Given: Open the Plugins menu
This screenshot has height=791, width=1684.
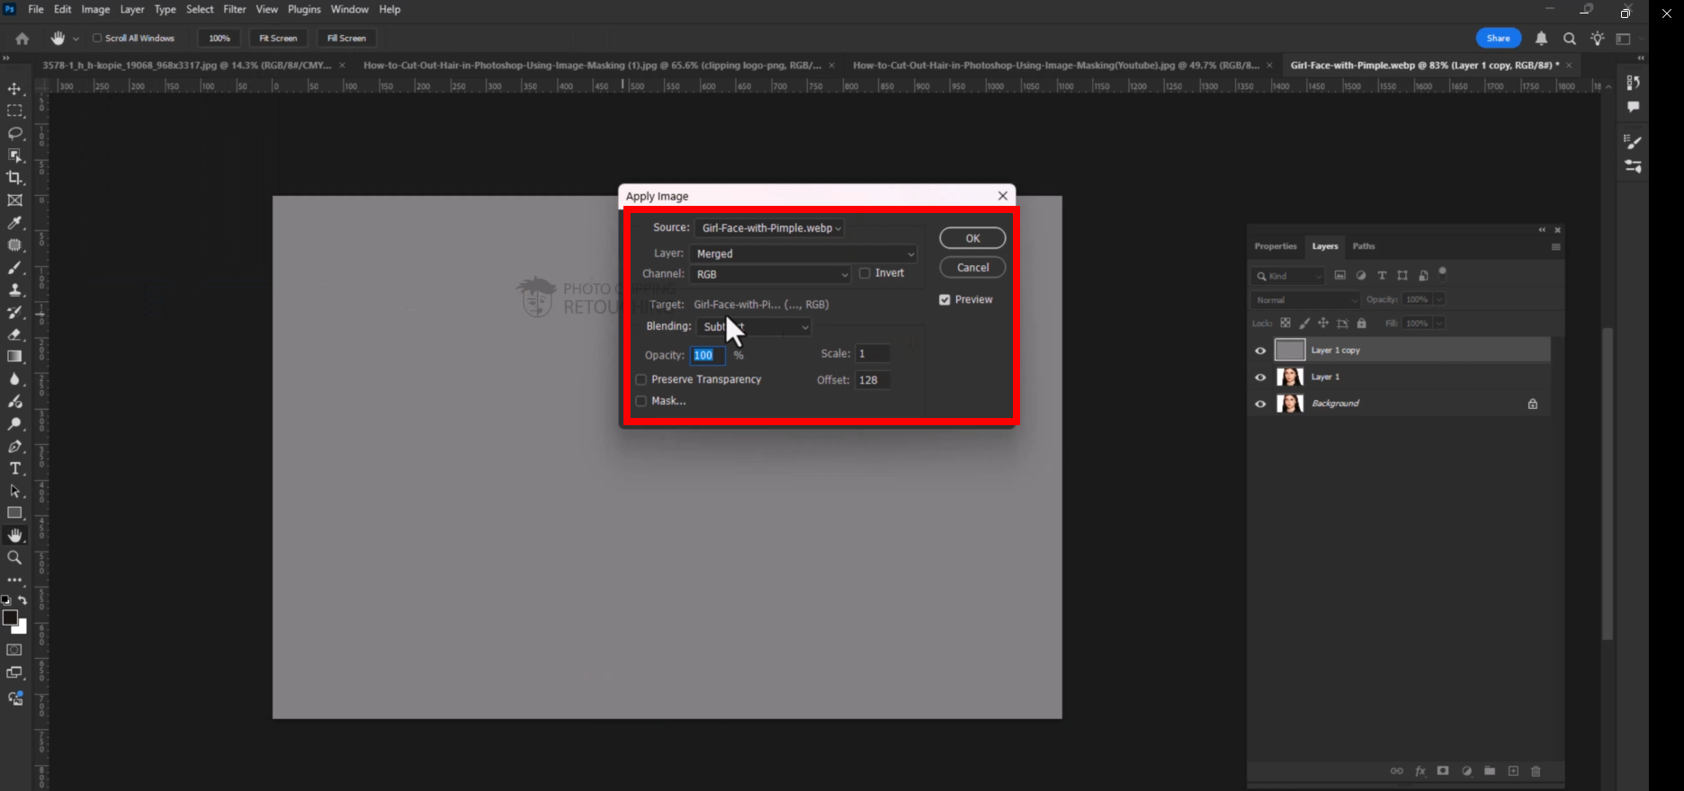Looking at the screenshot, I should 304,9.
